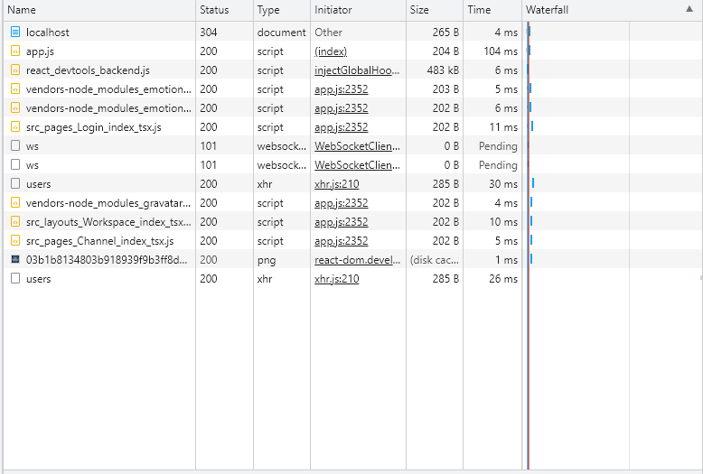
Task: Sort requests by the Name column header
Action: (99, 10)
